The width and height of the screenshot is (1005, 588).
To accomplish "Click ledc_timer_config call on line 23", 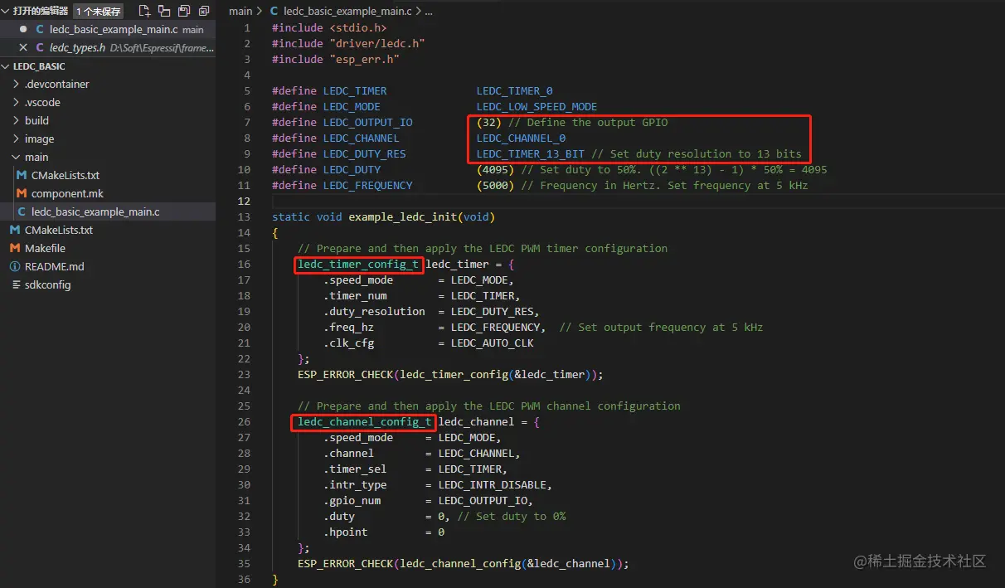I will [x=454, y=374].
